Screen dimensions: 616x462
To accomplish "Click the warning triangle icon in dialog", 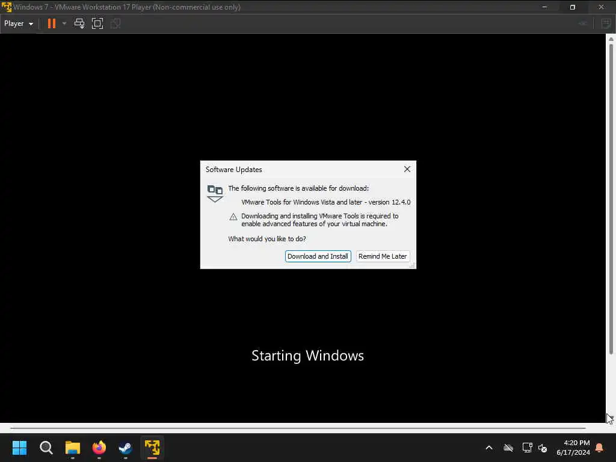I will pos(233,217).
